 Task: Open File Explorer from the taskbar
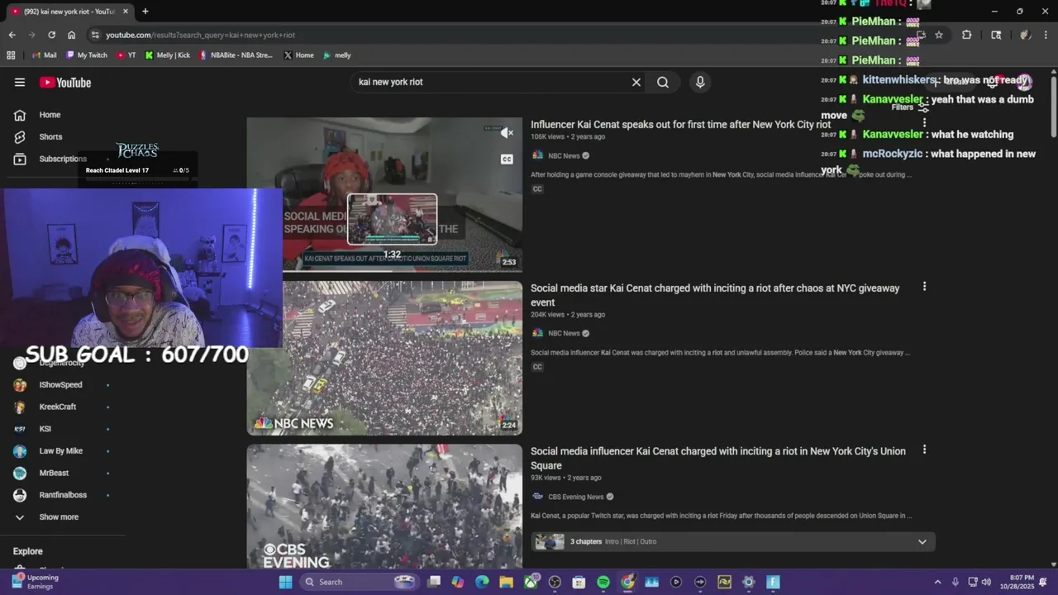pos(506,582)
